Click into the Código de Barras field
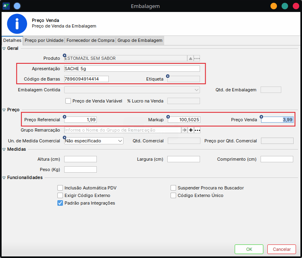 point(86,79)
